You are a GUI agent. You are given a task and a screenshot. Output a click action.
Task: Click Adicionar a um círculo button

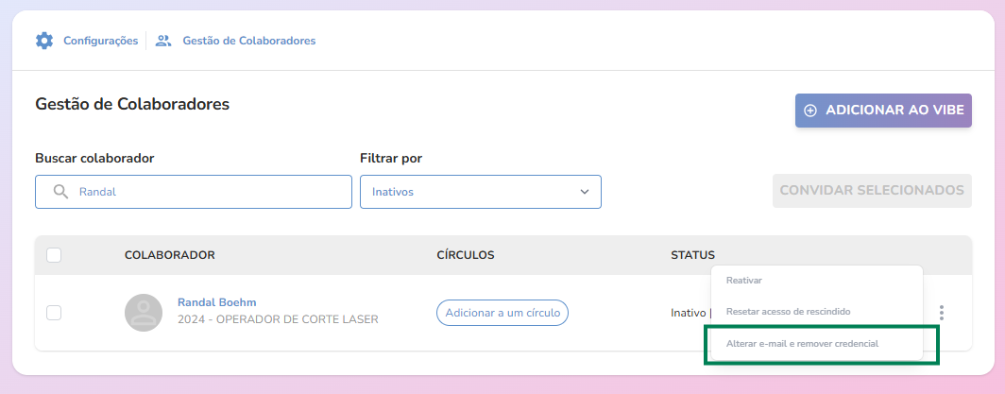[x=502, y=313]
